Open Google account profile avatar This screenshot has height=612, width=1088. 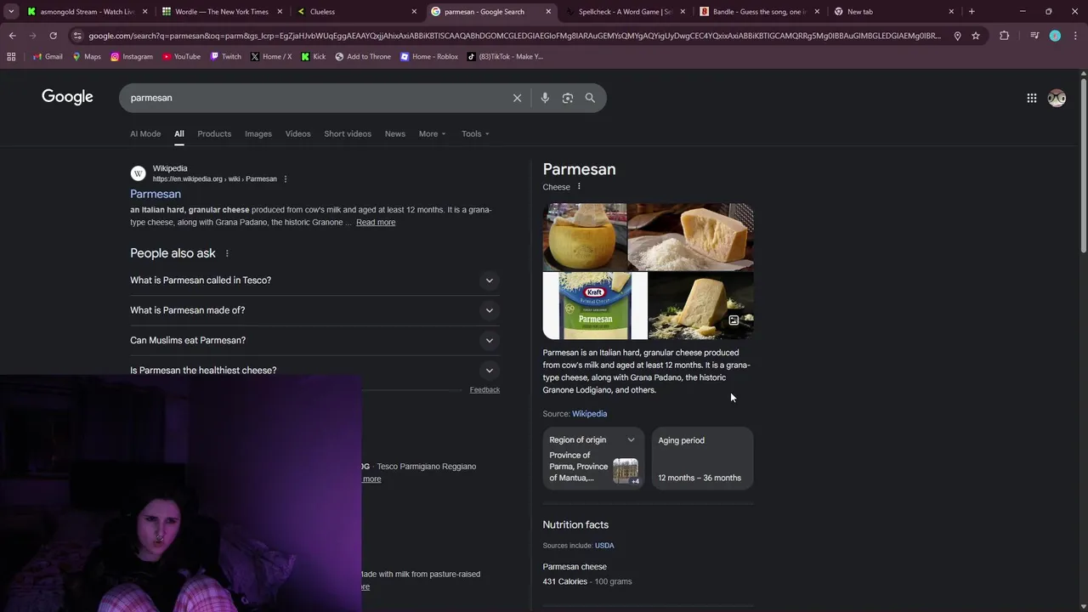tap(1057, 98)
